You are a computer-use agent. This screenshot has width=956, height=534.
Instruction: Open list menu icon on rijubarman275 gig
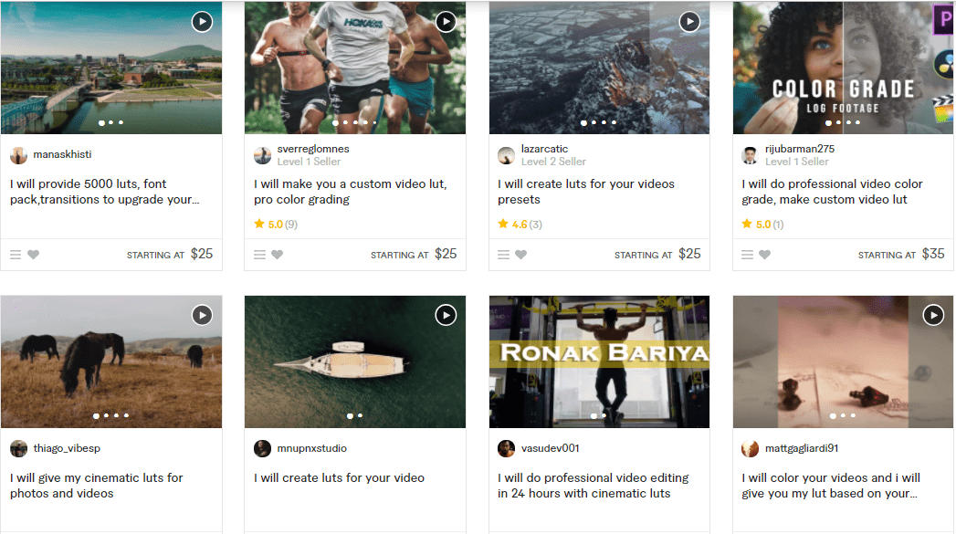click(747, 255)
